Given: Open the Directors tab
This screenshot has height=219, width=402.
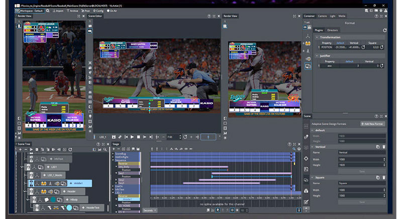Looking at the screenshot, I should coord(333,30).
